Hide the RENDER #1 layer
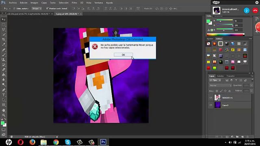Image resolution: width=260 pixels, height=146 pixels. [x=211, y=98]
